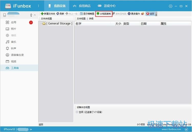
Task: Click the 返回 back button
Action: click(150, 14)
